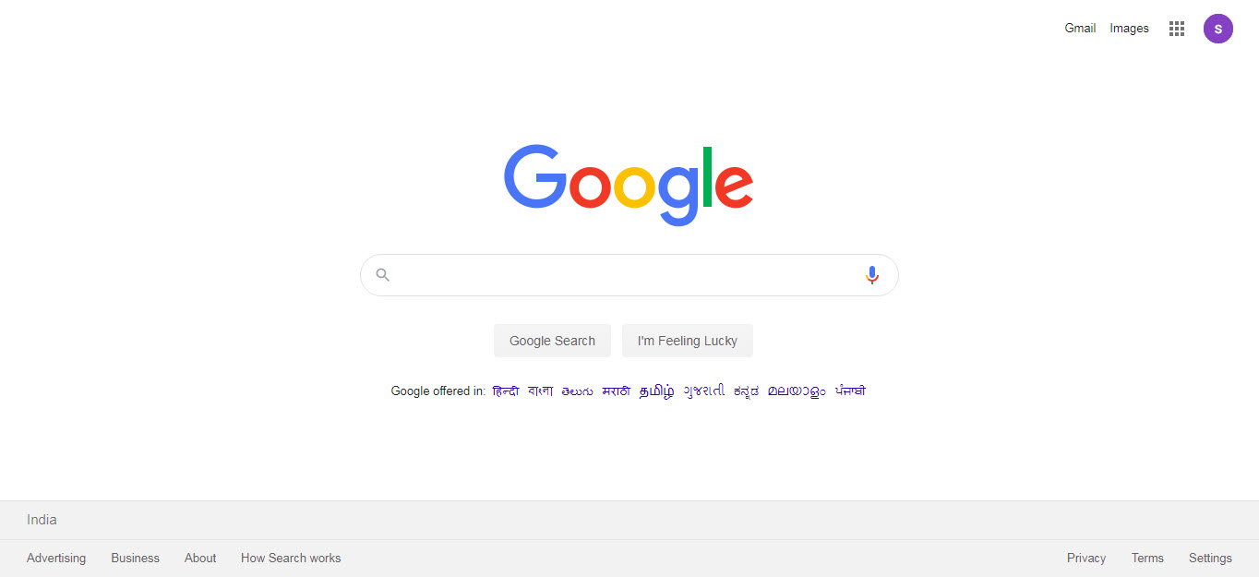
Task: Click the I'm Feeling Lucky button
Action: (x=688, y=341)
